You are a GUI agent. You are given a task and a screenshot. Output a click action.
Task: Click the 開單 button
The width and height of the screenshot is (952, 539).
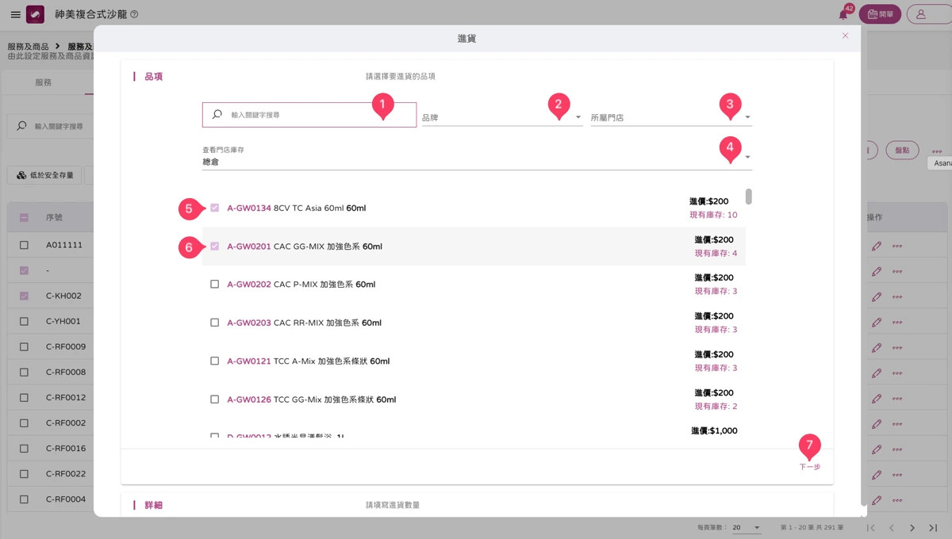tap(880, 14)
